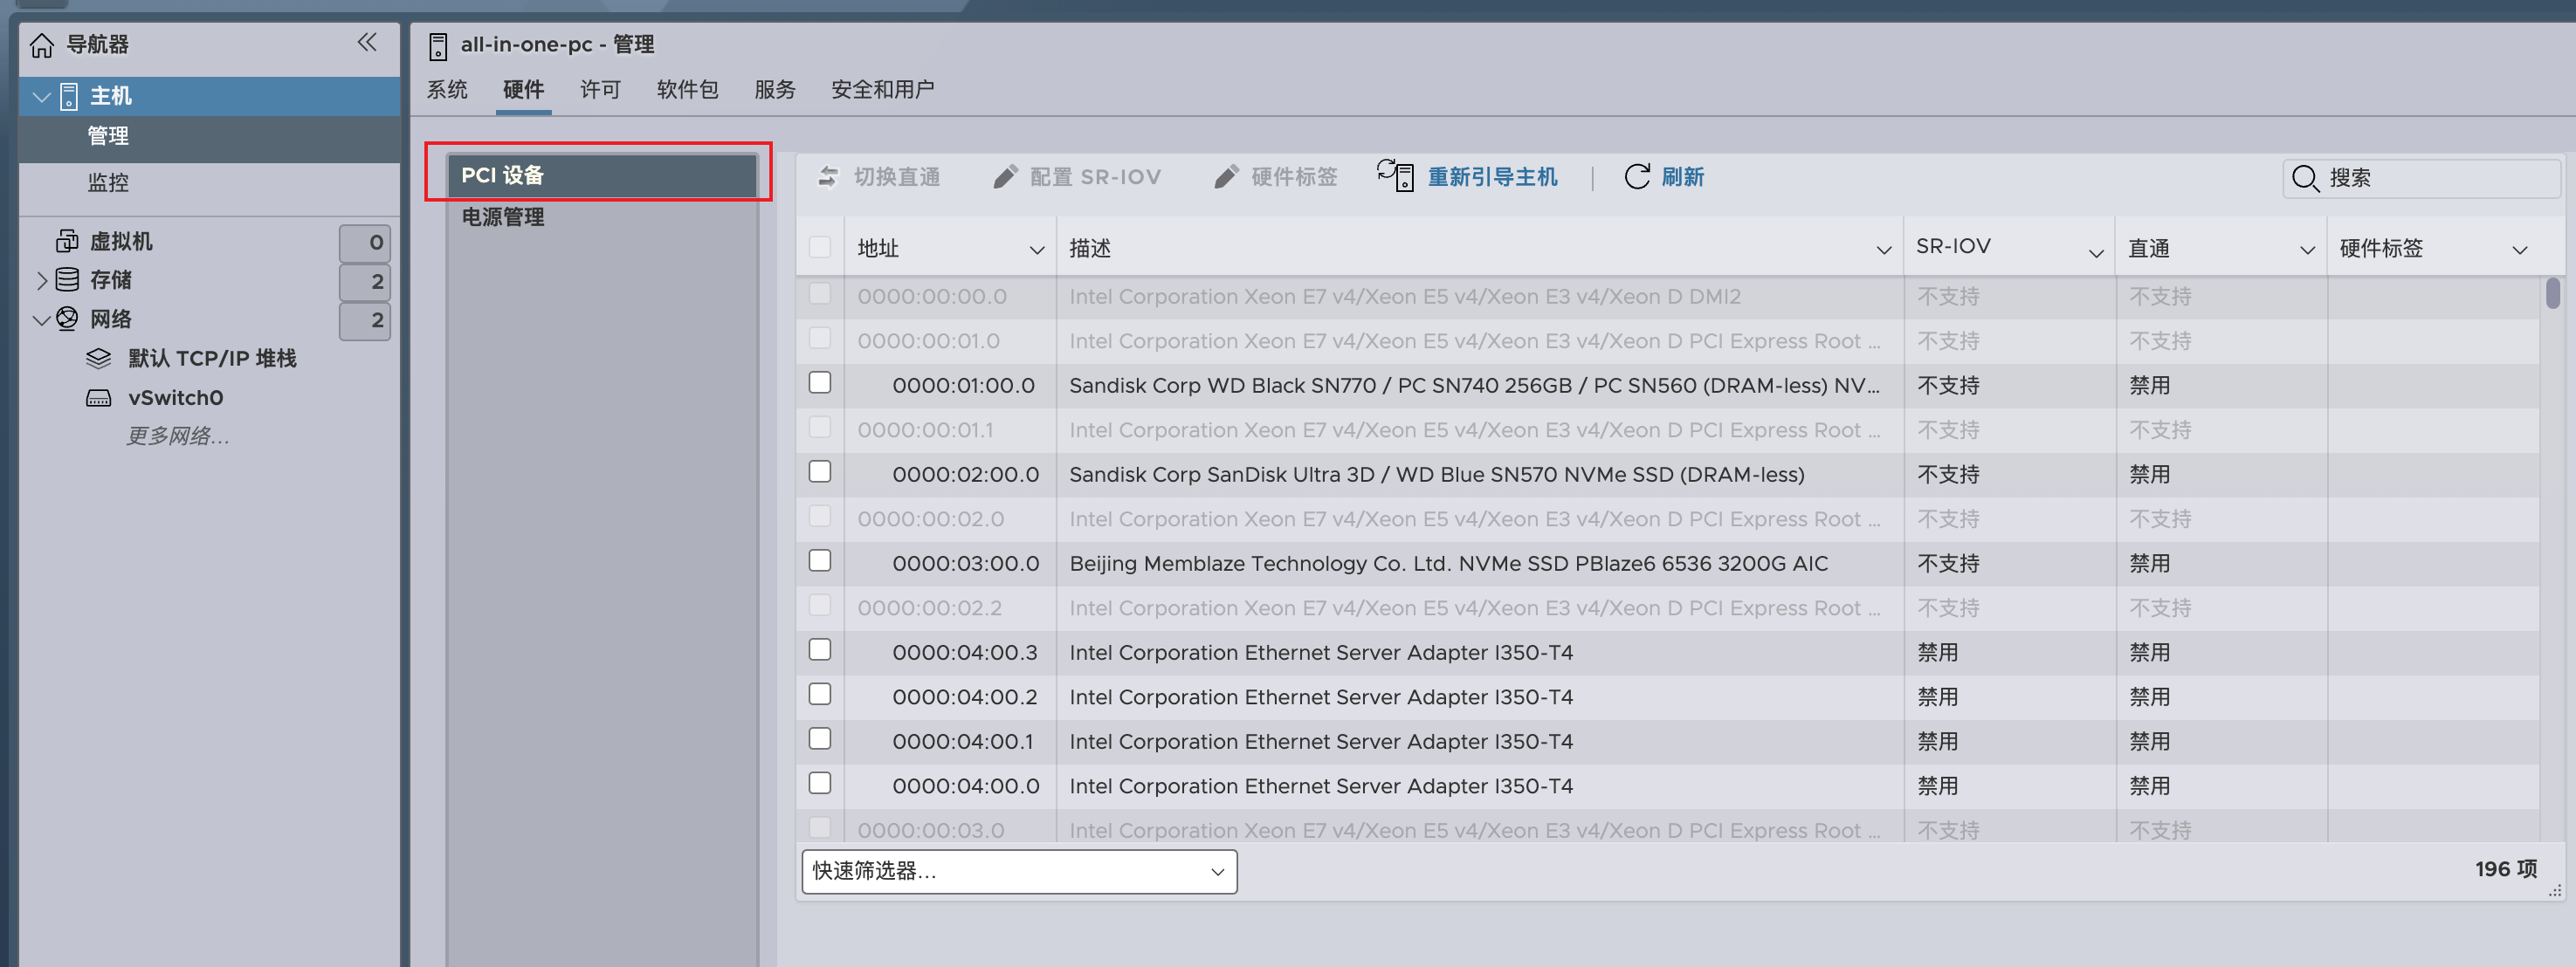The width and height of the screenshot is (2576, 967).
Task: Check the box for device 0000:04:00.2
Action: click(820, 695)
